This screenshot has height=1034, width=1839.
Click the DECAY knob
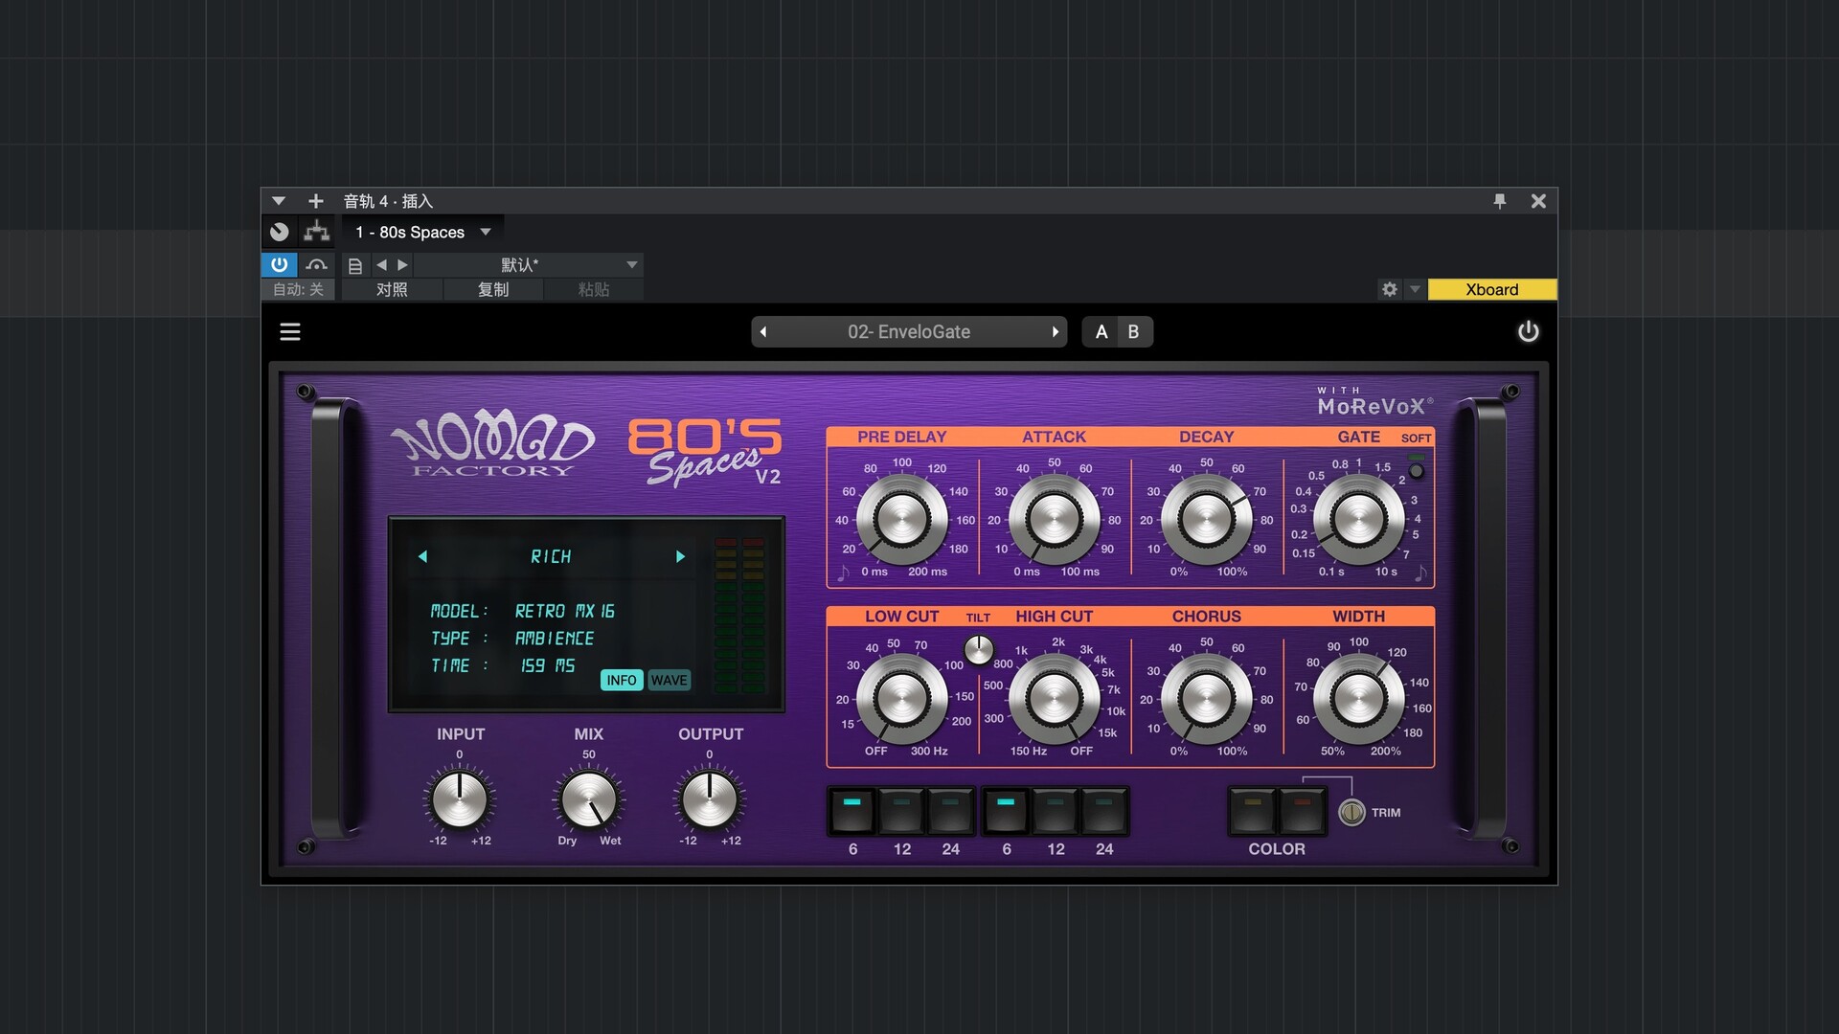click(x=1206, y=520)
